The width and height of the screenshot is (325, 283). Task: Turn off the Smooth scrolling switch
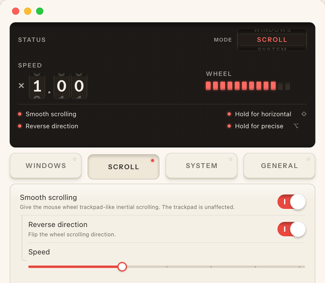pos(291,202)
